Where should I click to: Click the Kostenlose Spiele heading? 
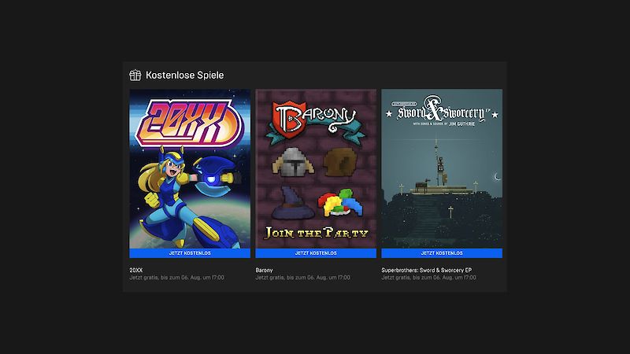[185, 75]
